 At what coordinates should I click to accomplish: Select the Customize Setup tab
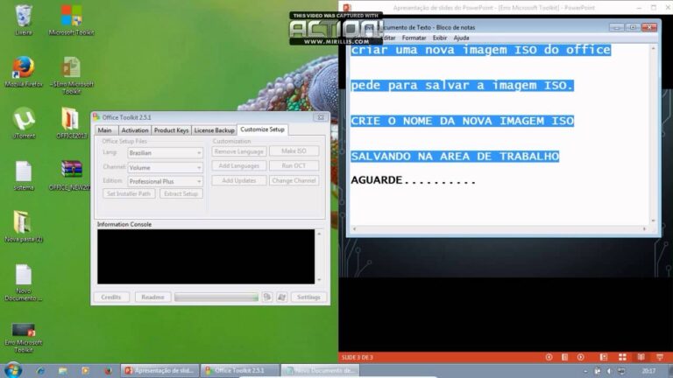tap(262, 129)
